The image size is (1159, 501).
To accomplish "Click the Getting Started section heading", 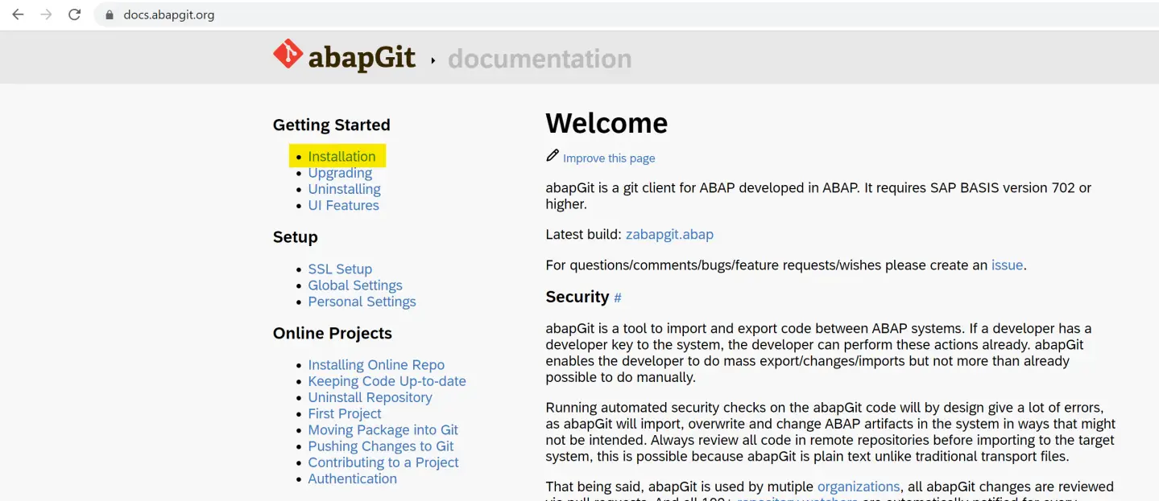I will (331, 125).
